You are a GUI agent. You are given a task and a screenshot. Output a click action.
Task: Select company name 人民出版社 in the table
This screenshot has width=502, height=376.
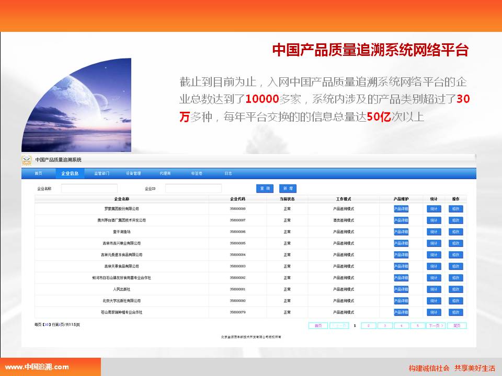(122, 289)
